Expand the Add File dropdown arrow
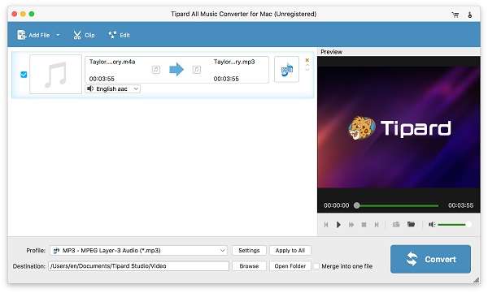Screen dimensions: 488x293 tap(59, 35)
